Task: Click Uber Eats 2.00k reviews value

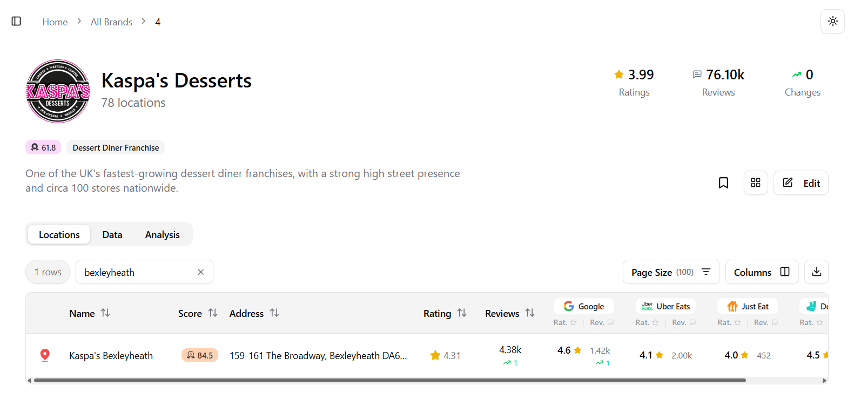Action: [682, 355]
